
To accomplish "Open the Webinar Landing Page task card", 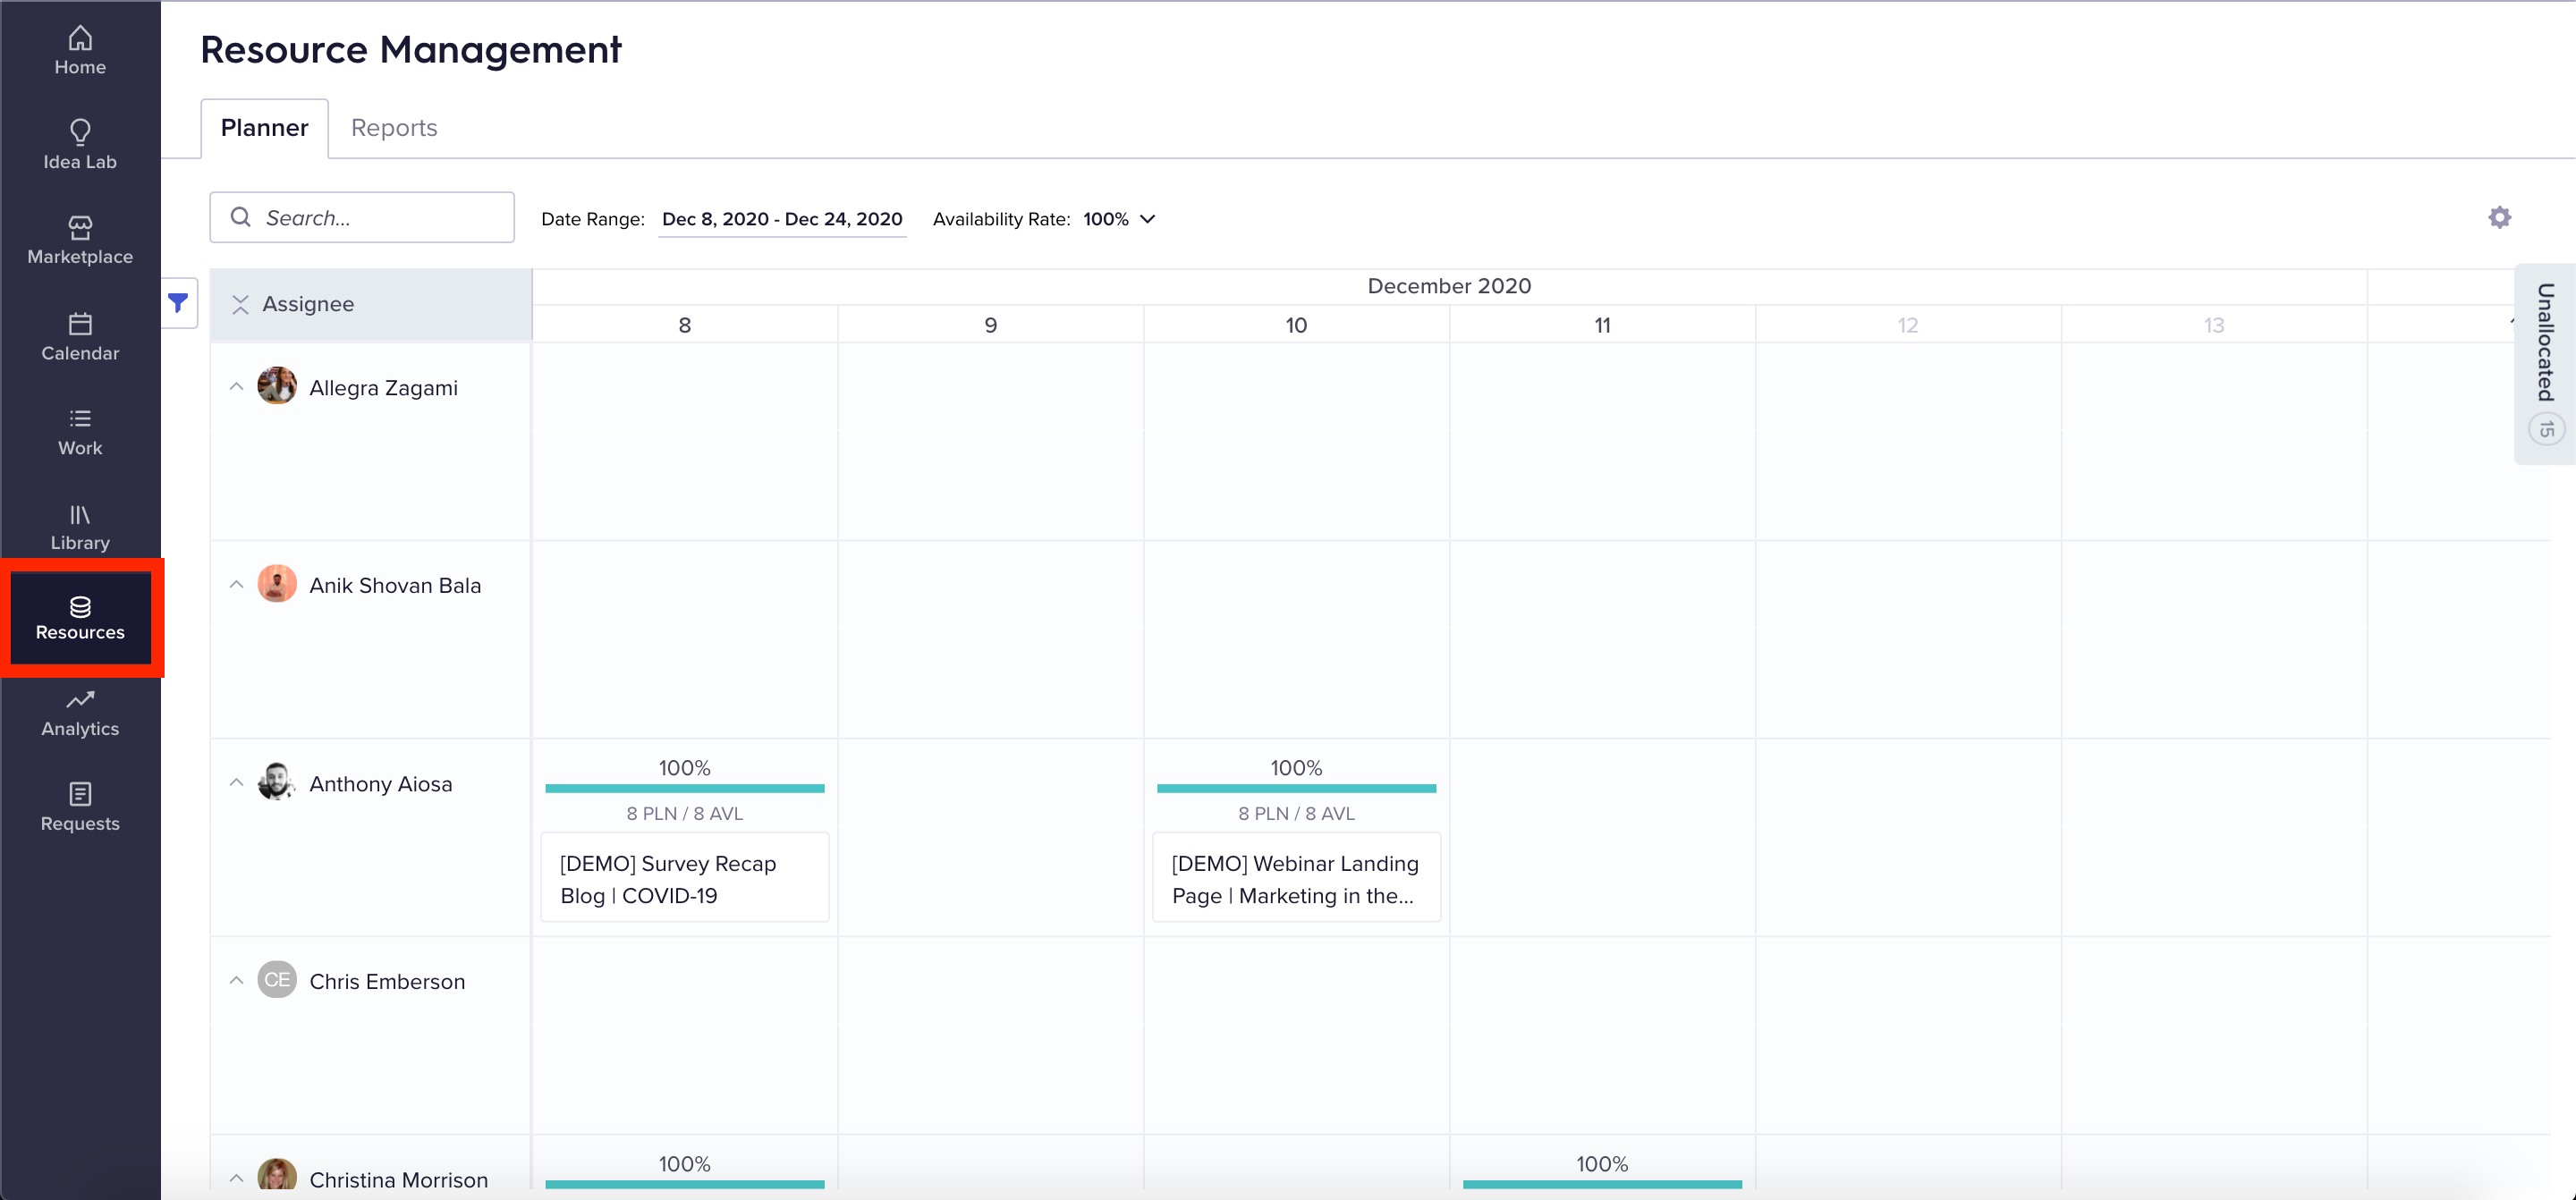I will (x=1296, y=878).
